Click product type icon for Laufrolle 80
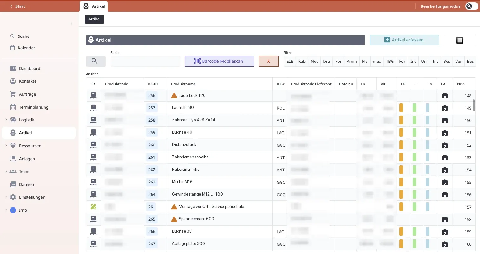The width and height of the screenshot is (480, 254). [x=93, y=108]
